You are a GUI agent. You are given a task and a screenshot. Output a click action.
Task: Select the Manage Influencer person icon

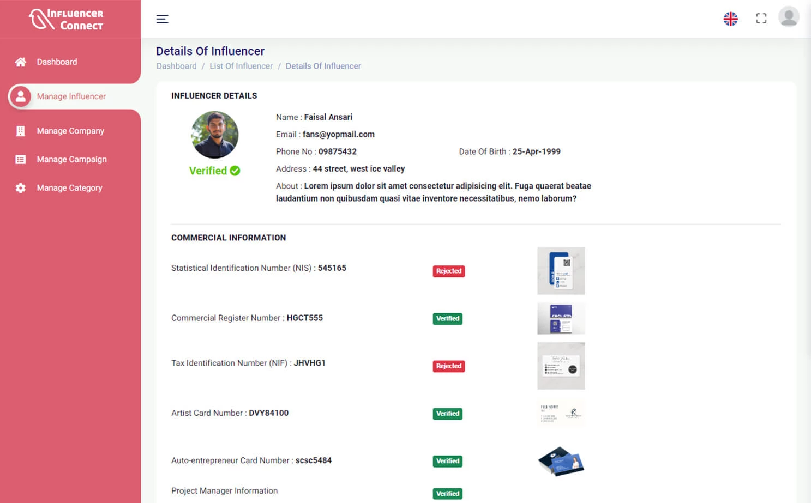20,96
